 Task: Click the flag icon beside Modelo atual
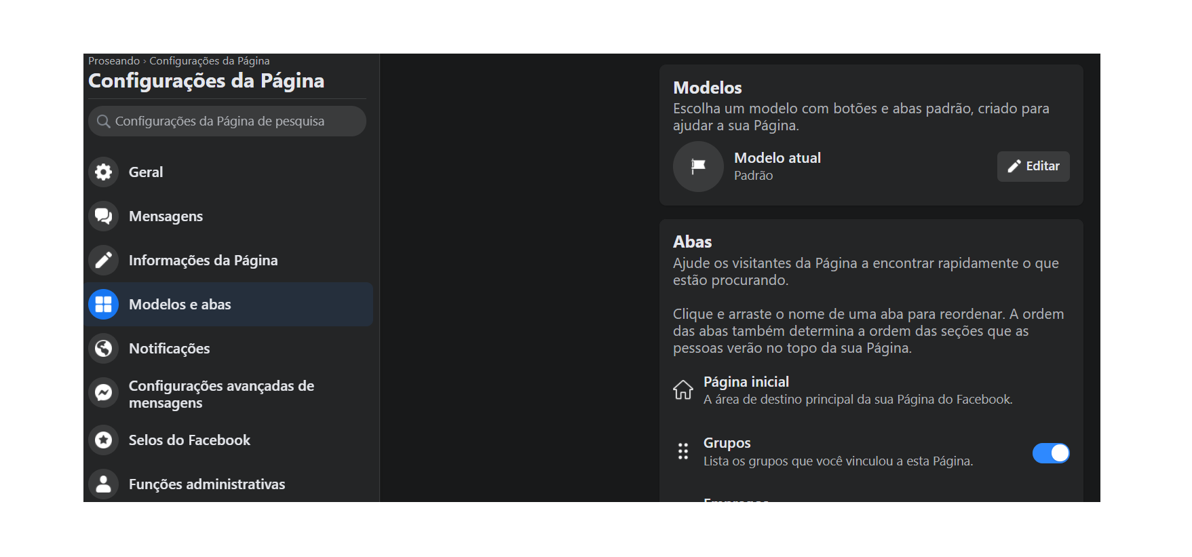698,166
